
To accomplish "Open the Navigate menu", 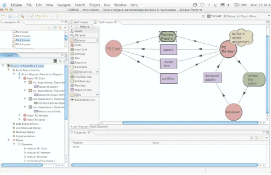I will [x=64, y=5].
